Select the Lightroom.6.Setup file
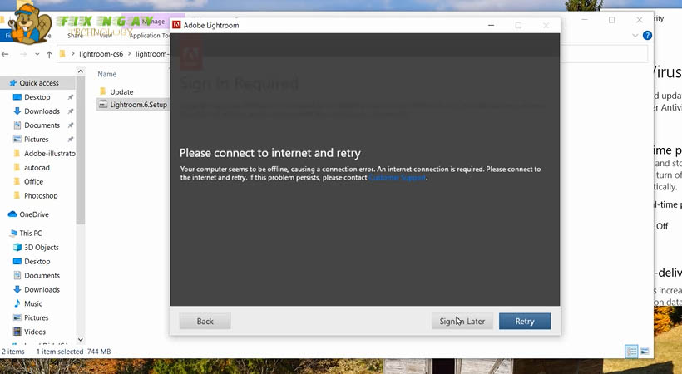 point(138,105)
